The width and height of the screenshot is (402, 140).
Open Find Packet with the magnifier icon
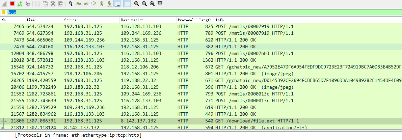[71, 4]
